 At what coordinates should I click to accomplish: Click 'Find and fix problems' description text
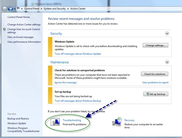pyautogui.click(x=74, y=124)
